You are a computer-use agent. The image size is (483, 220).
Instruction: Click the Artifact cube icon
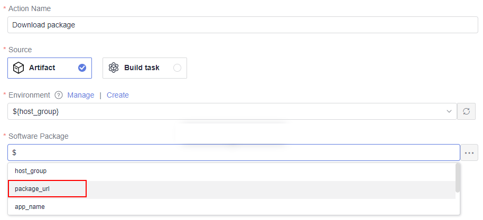point(18,68)
